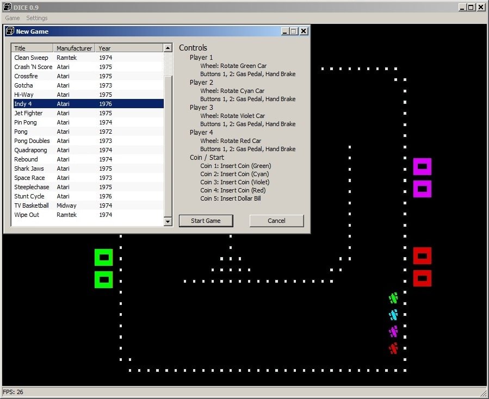Select Pong Doubles in the game list
The image size is (489, 399).
[x=32, y=141]
